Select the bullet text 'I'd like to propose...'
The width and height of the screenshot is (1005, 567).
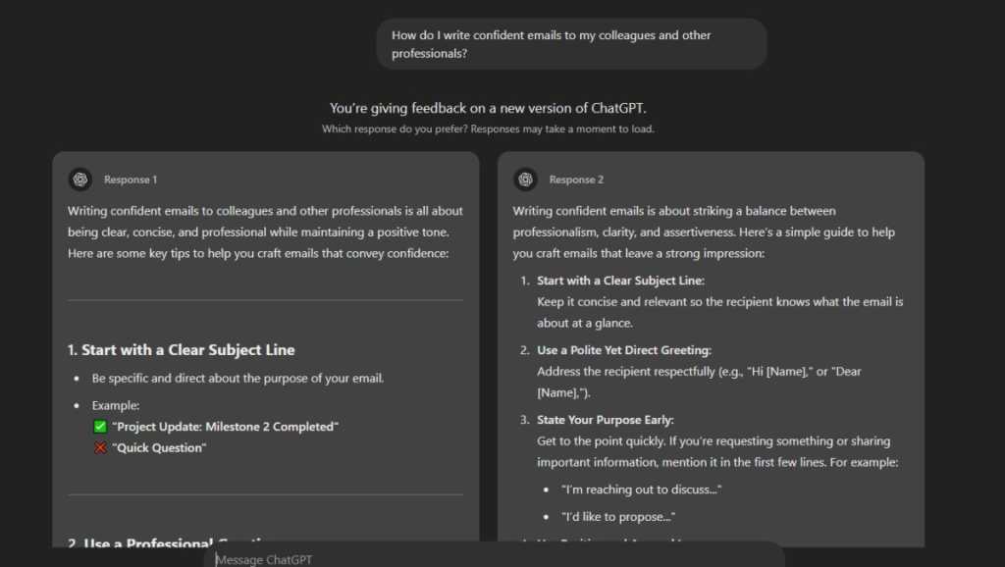coord(627,516)
